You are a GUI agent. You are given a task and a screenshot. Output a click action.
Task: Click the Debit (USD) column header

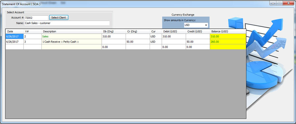point(174,31)
